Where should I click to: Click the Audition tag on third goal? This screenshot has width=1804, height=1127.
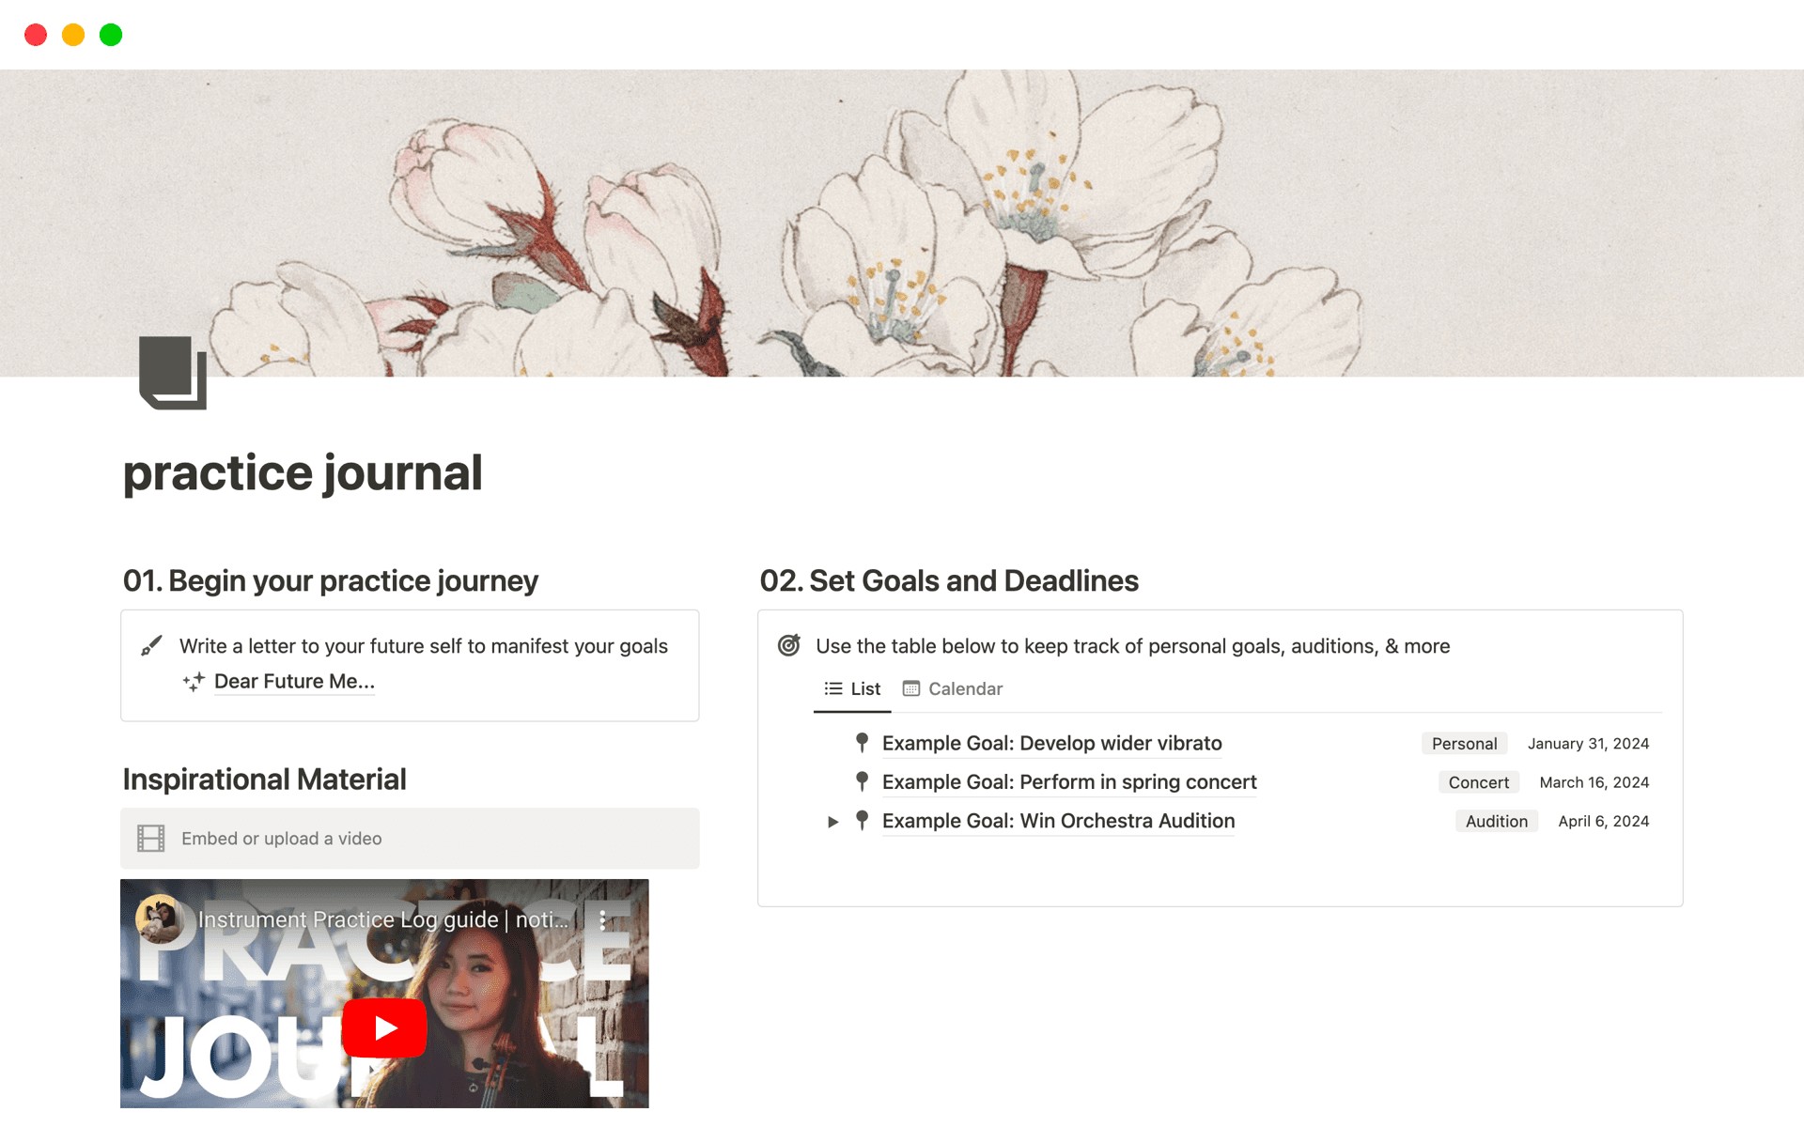1496,821
